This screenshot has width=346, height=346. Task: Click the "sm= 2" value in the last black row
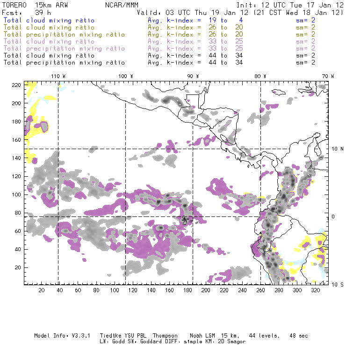[x=305, y=63]
